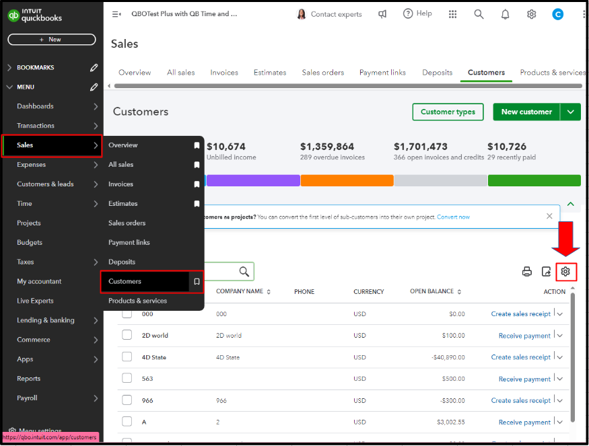Follow the Convert now link
The image size is (589, 446).
pos(453,217)
